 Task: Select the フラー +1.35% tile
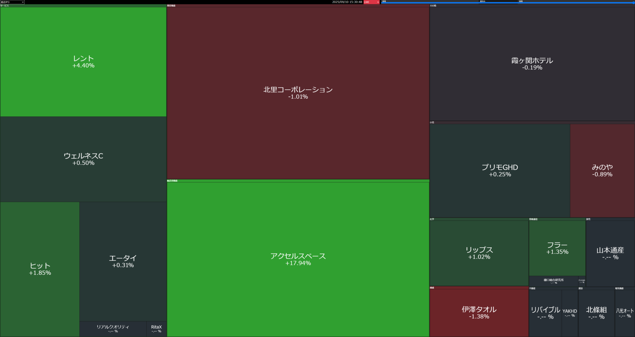click(x=557, y=248)
